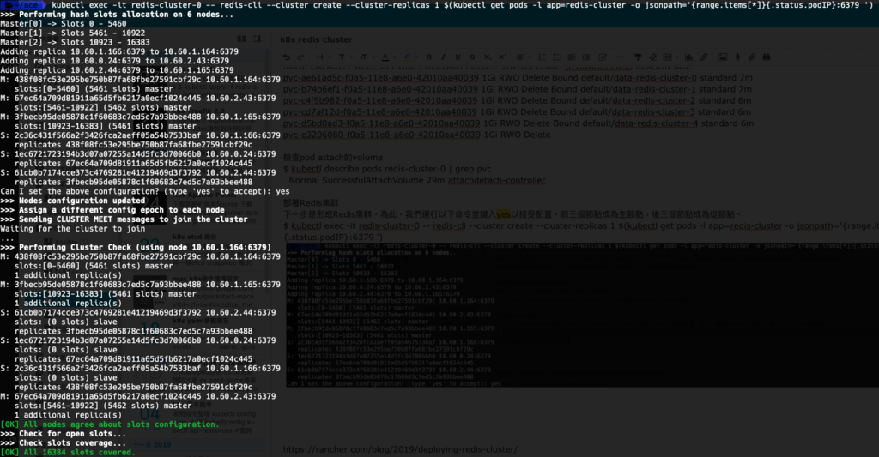Toggle superscript formatting
This screenshot has width=879, height=457.
click(502, 57)
